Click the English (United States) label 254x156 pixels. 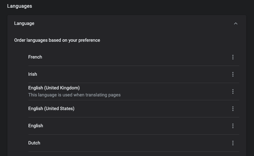[51, 109]
